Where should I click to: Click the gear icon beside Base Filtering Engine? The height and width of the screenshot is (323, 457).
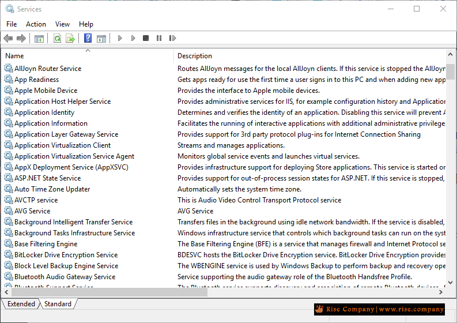coord(9,243)
